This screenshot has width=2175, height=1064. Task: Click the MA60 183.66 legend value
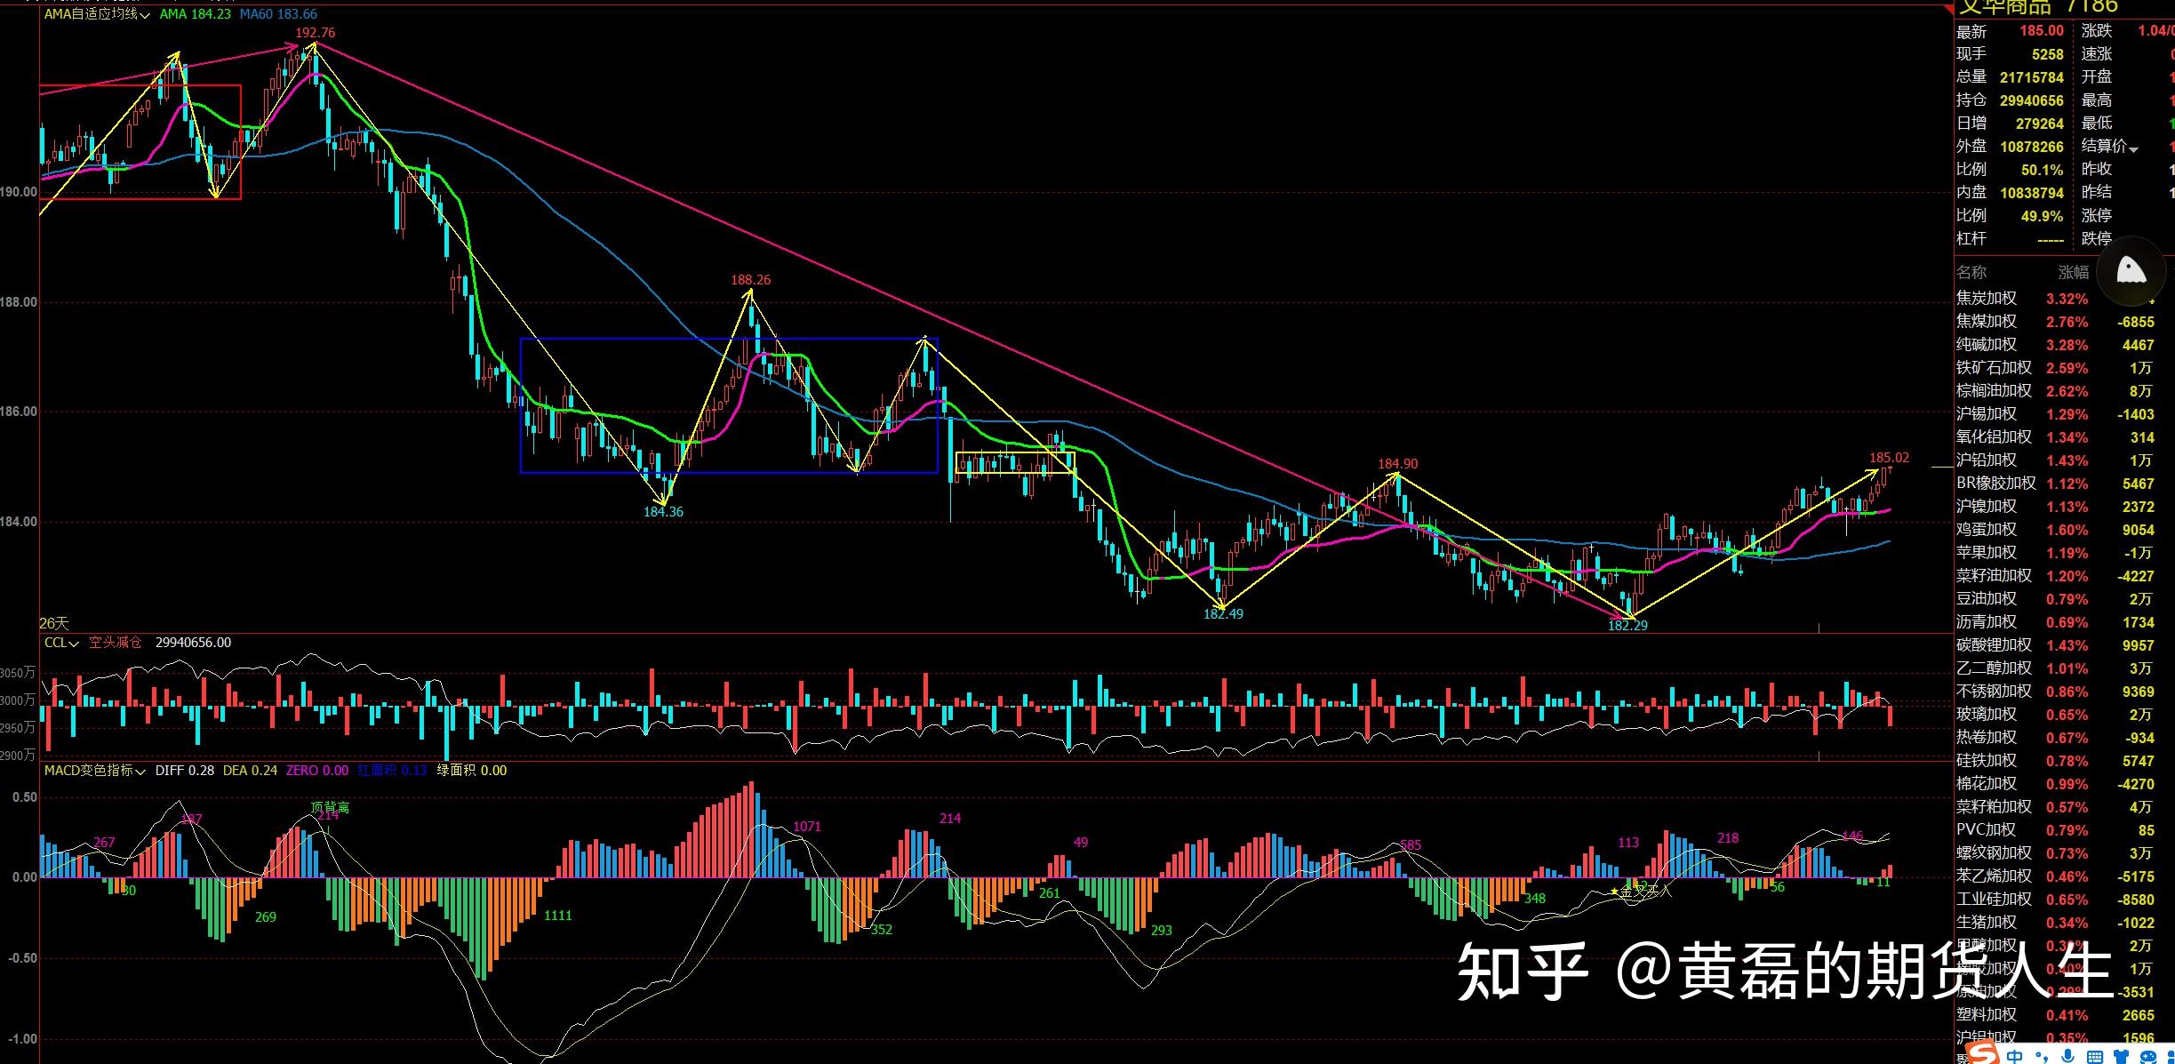[x=277, y=14]
